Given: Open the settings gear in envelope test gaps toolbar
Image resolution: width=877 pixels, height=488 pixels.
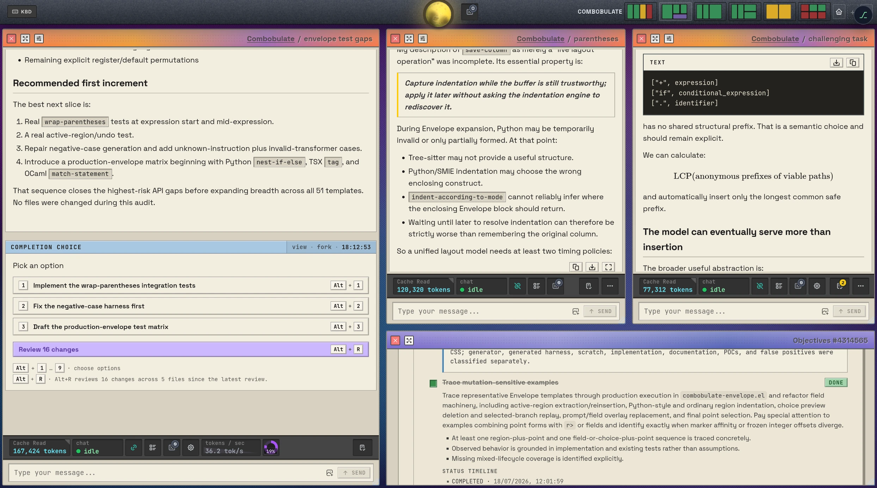Looking at the screenshot, I should [x=191, y=448].
